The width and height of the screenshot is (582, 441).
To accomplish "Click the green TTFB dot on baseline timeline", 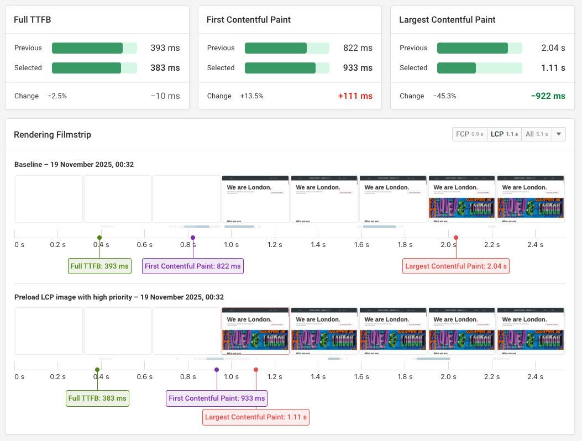I will click(x=99, y=238).
